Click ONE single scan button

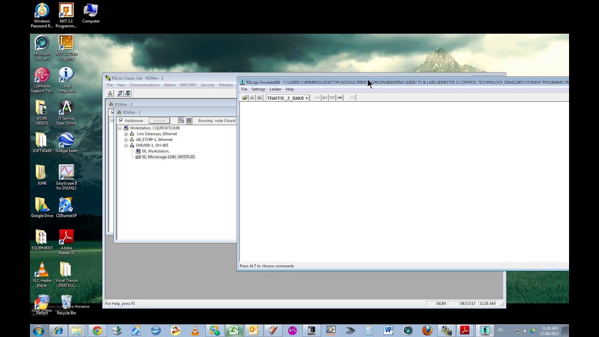pos(340,98)
